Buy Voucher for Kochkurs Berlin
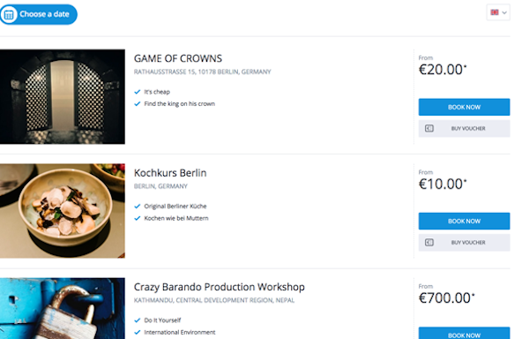This screenshot has width=529, height=339. (x=465, y=243)
